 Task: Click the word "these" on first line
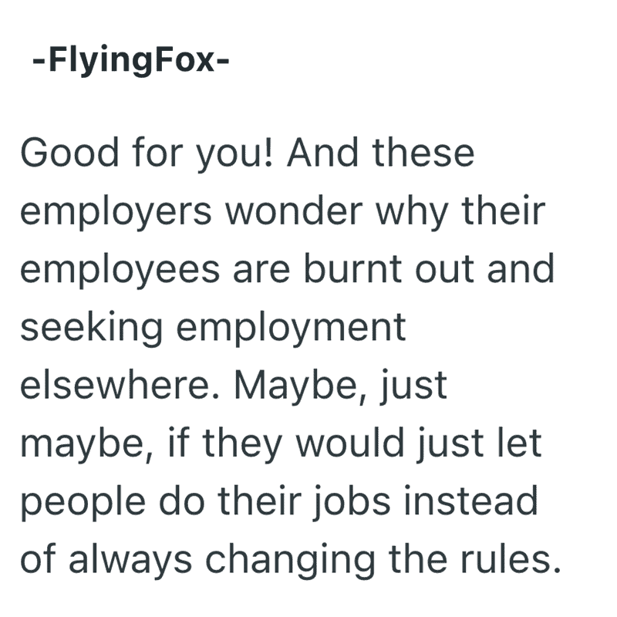(x=423, y=153)
